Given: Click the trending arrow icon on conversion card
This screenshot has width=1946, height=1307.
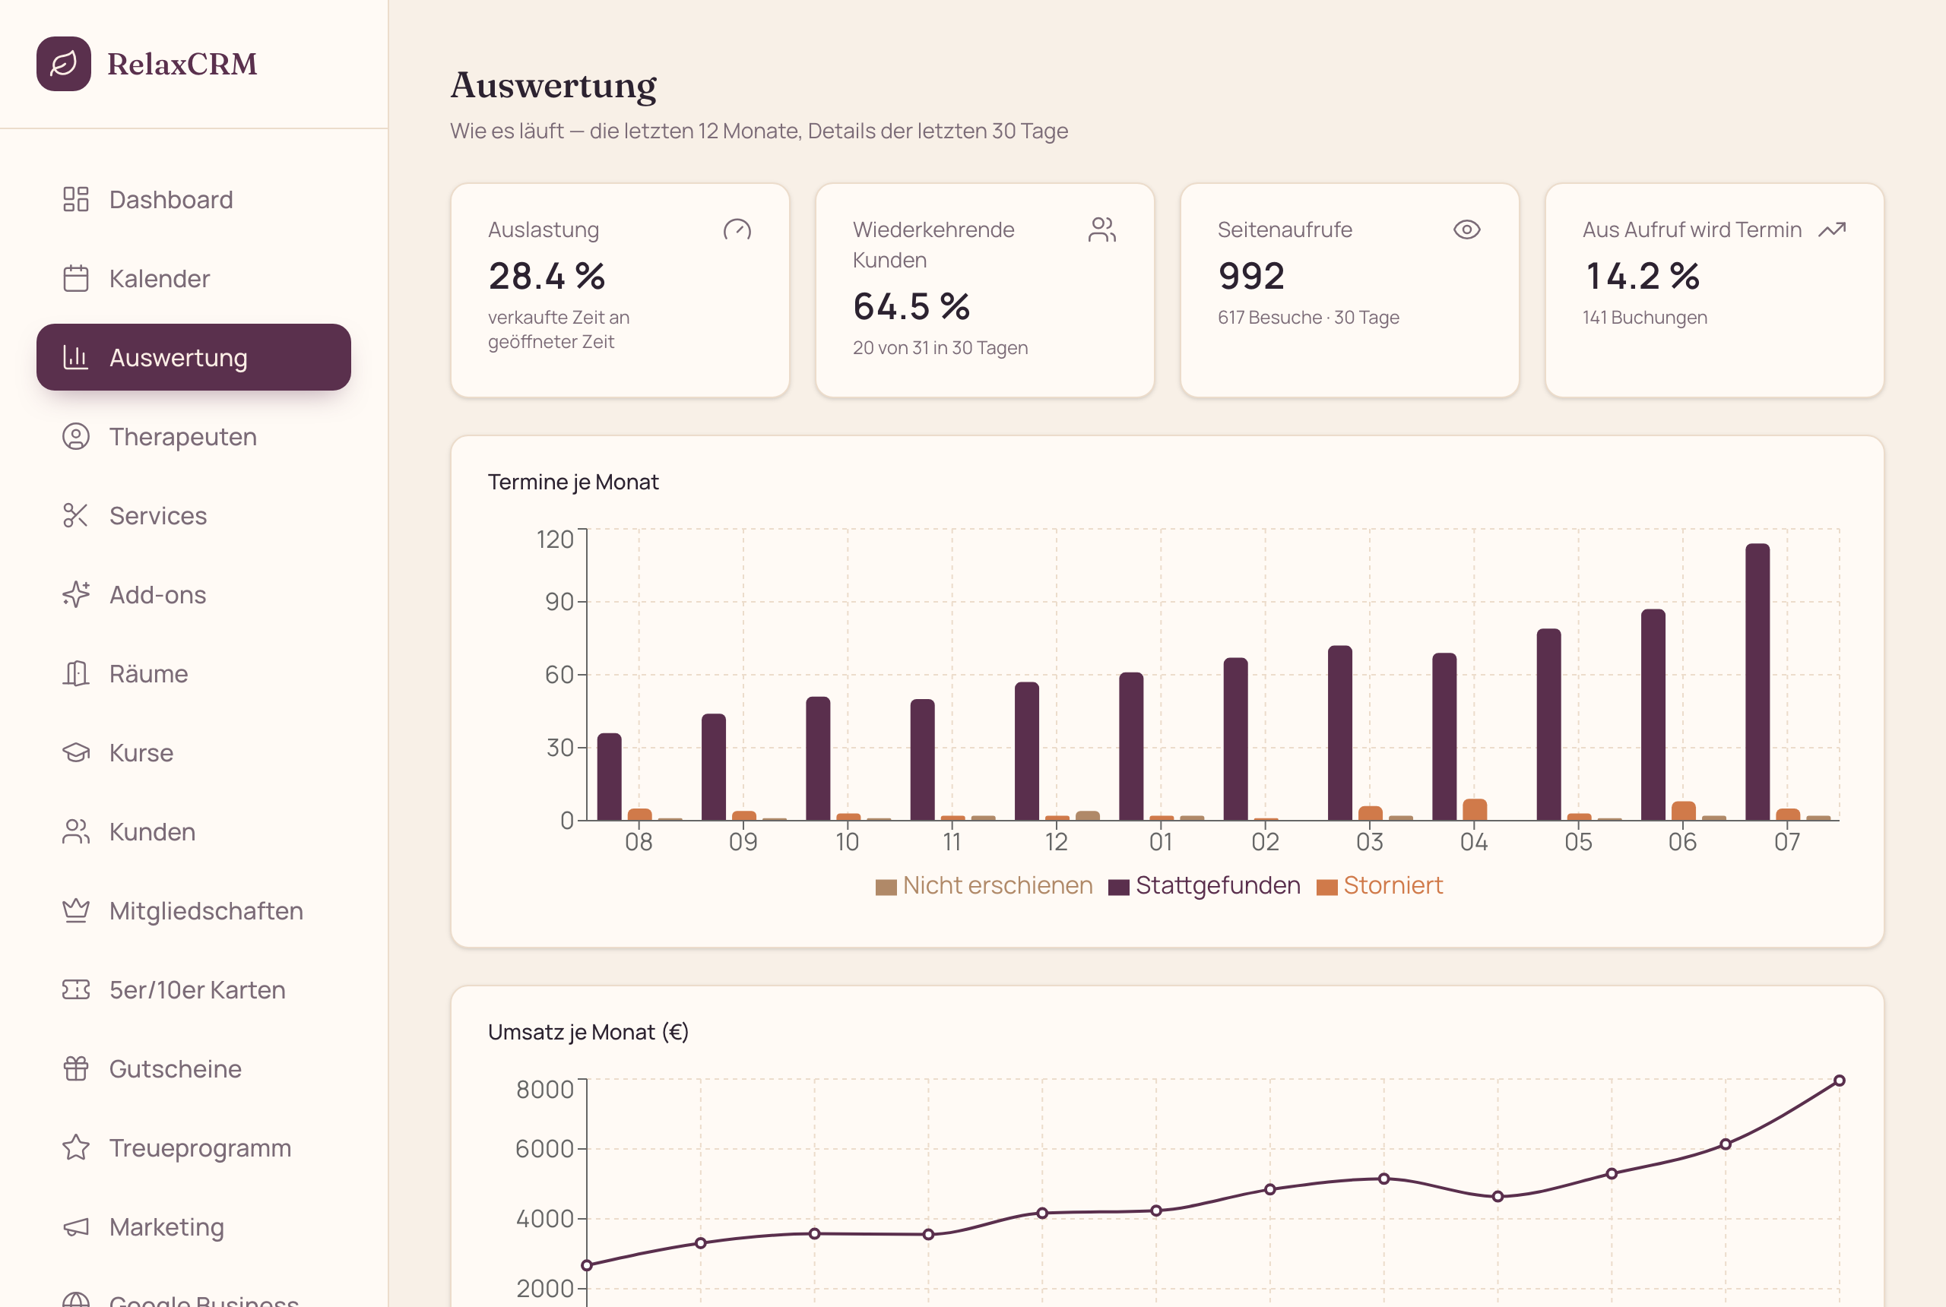Looking at the screenshot, I should click(x=1832, y=229).
